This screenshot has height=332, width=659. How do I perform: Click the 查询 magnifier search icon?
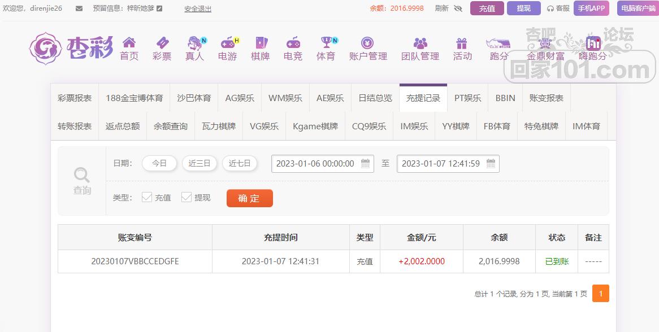(81, 174)
